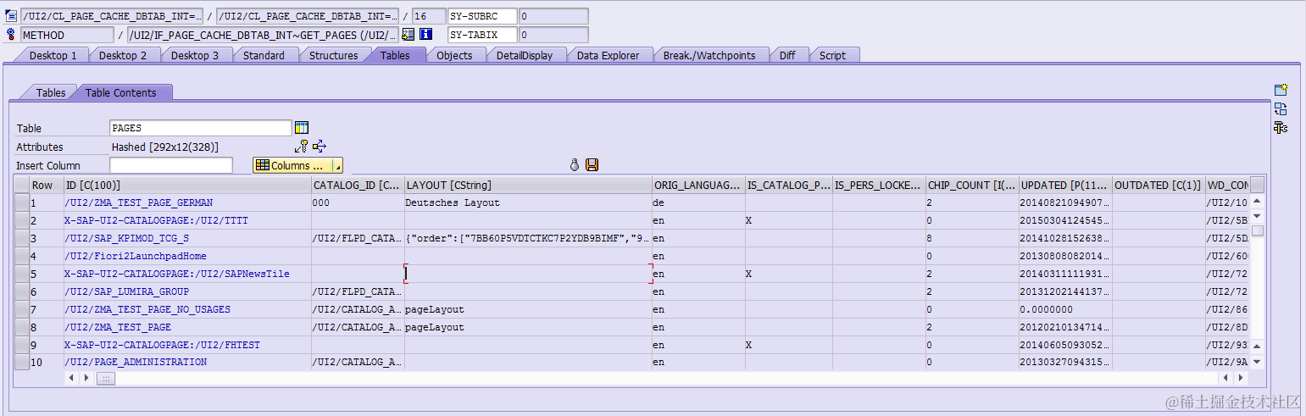Switch to the Desktop 2 tab
This screenshot has width=1306, height=416.
123,55
